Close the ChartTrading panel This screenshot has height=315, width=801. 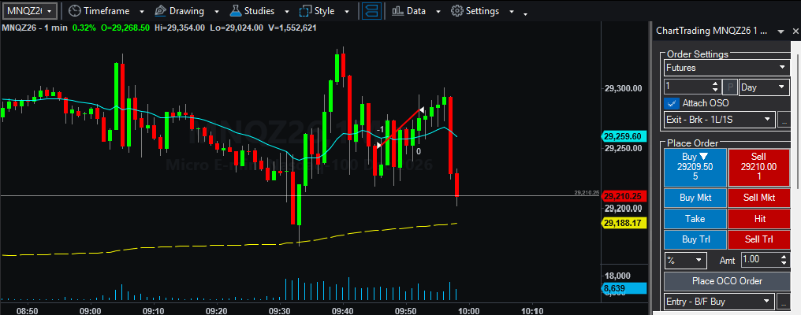(x=795, y=31)
